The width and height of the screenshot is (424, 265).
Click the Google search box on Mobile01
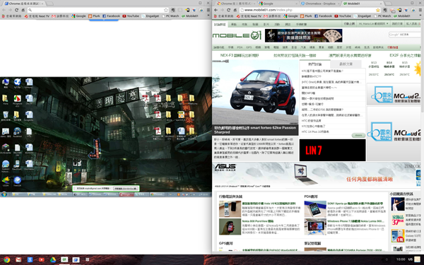[x=404, y=35]
